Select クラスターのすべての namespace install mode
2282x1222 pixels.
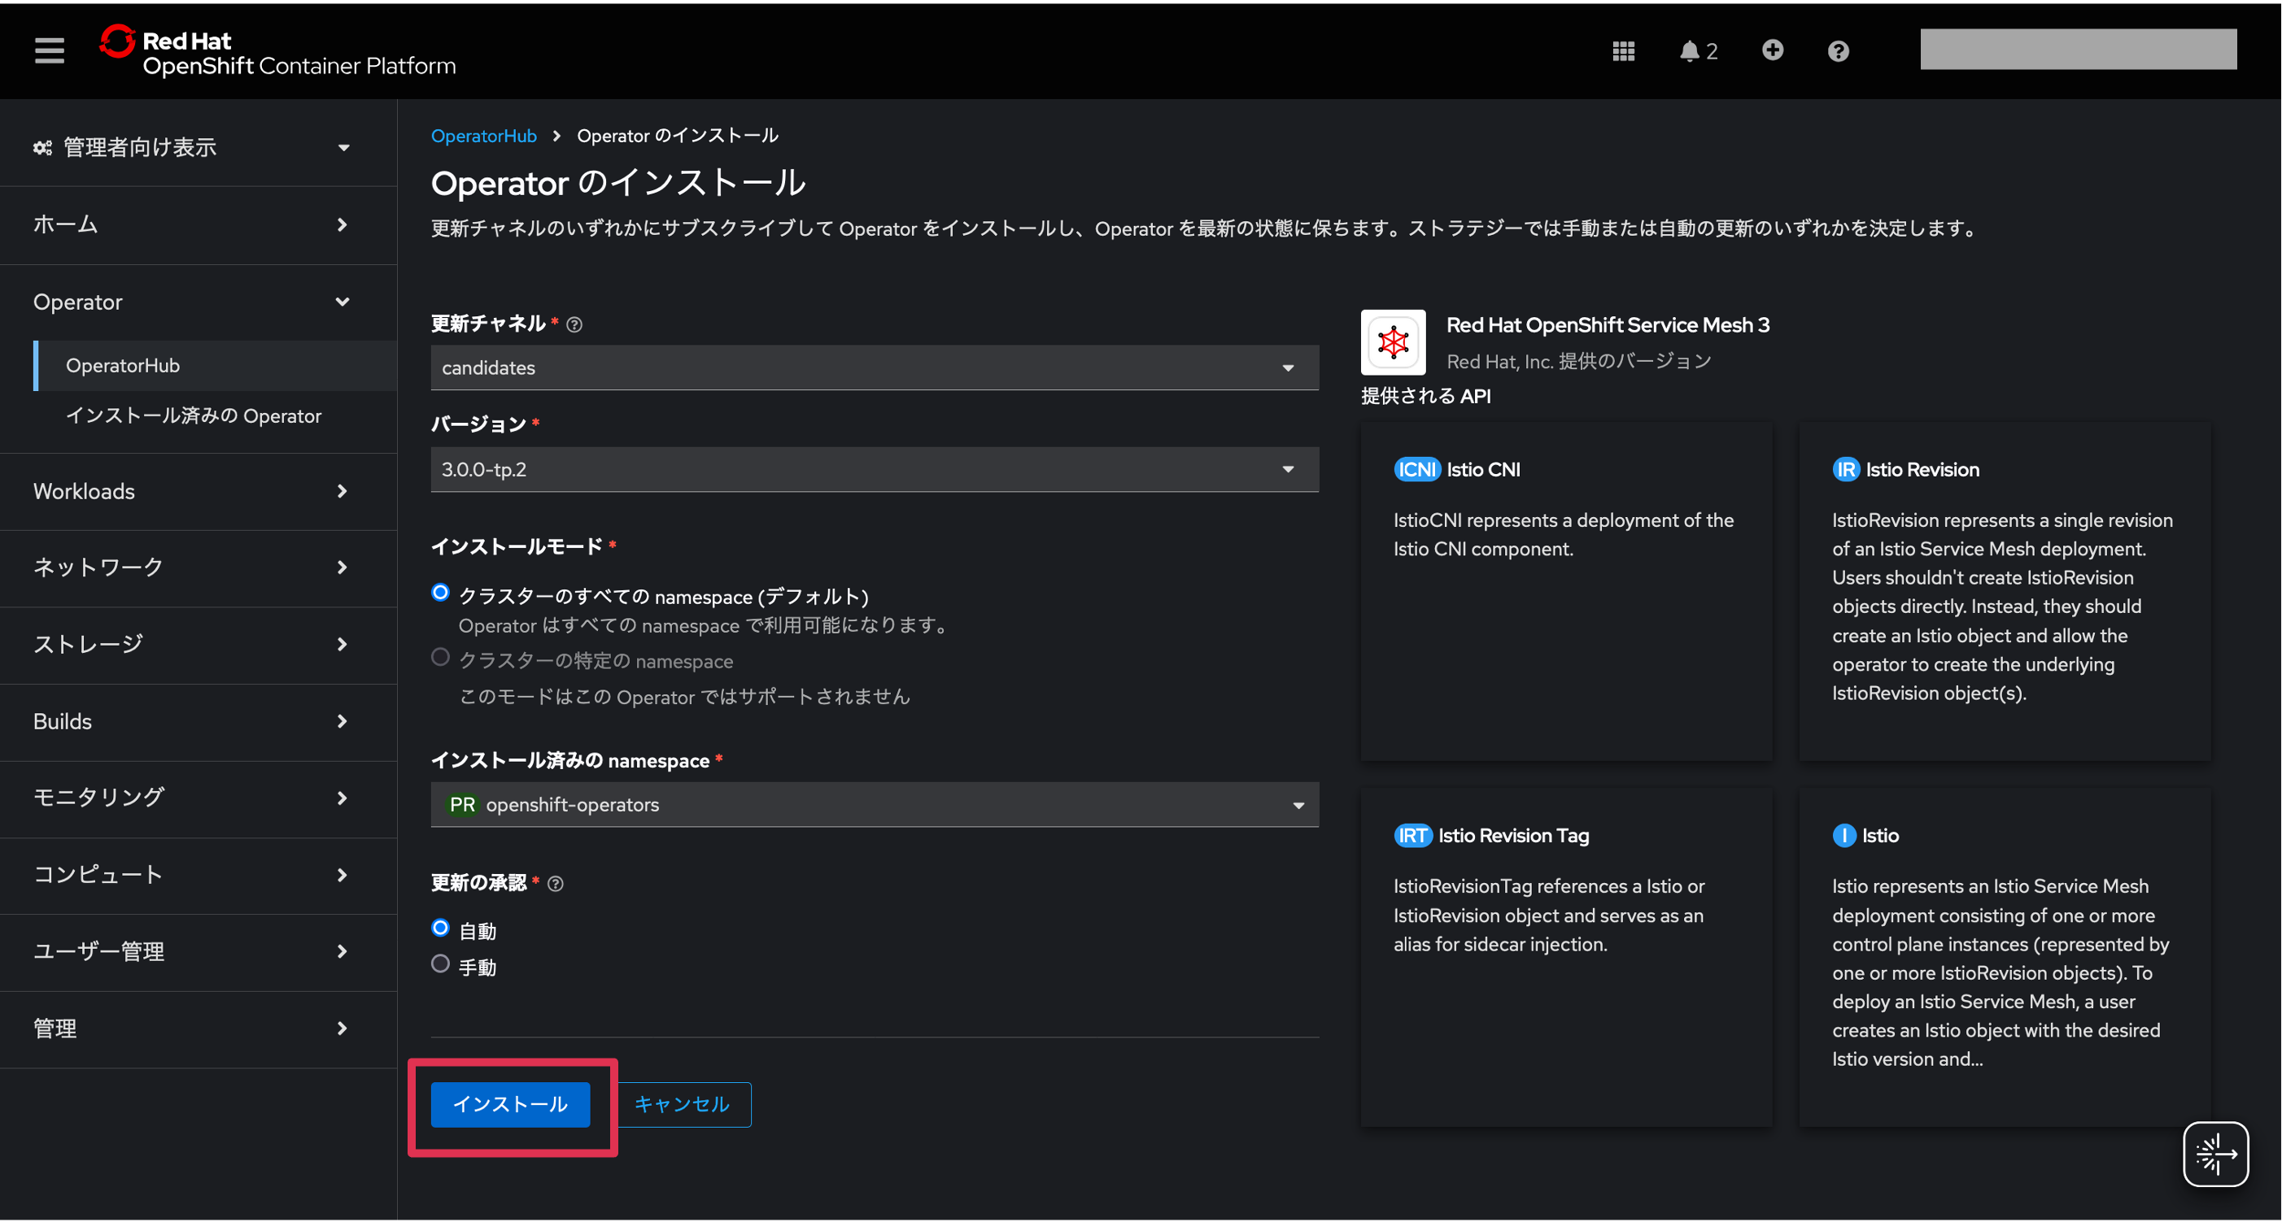[440, 593]
